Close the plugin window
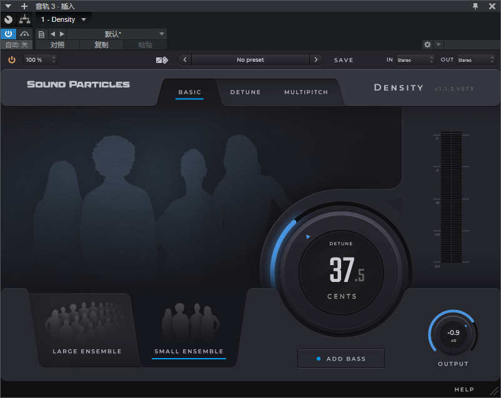501x398 pixels. (x=492, y=6)
